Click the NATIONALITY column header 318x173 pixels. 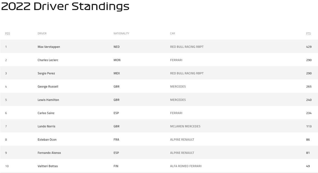click(x=121, y=34)
